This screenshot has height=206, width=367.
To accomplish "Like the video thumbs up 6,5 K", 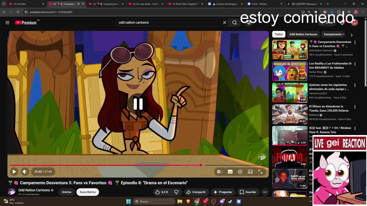I will 161,192.
